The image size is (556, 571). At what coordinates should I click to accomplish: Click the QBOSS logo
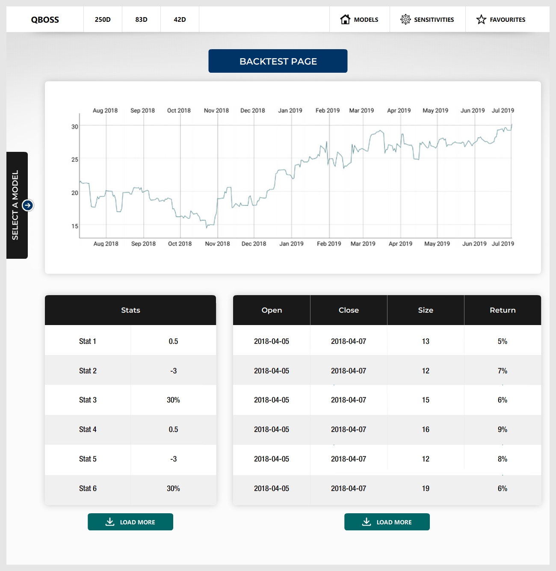pyautogui.click(x=45, y=20)
